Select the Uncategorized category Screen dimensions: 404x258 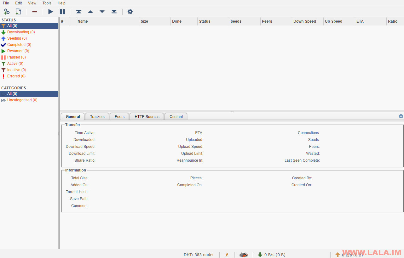[x=22, y=100]
